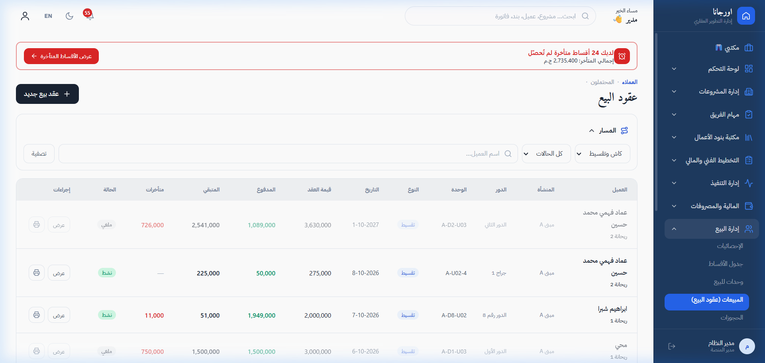Image resolution: width=765 pixels, height=363 pixels.
Task: Expand لوحة التحكم sidebar menu
Action: pos(712,69)
